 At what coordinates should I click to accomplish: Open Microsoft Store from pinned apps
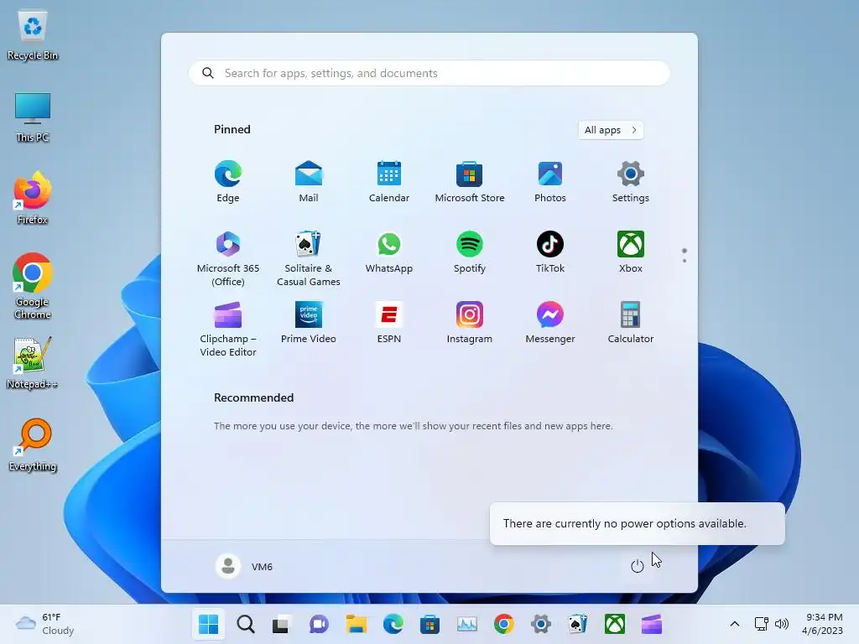tap(470, 182)
